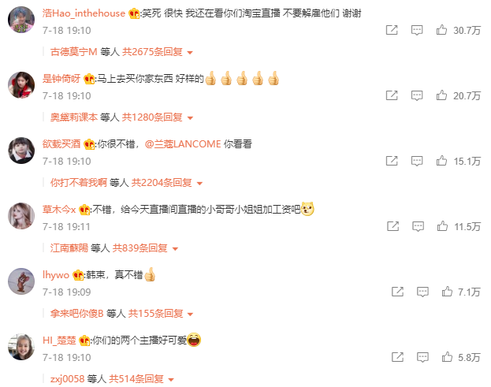
Task: Click the thumbs-up on the 7.1万 likes comment
Action: pos(447,292)
